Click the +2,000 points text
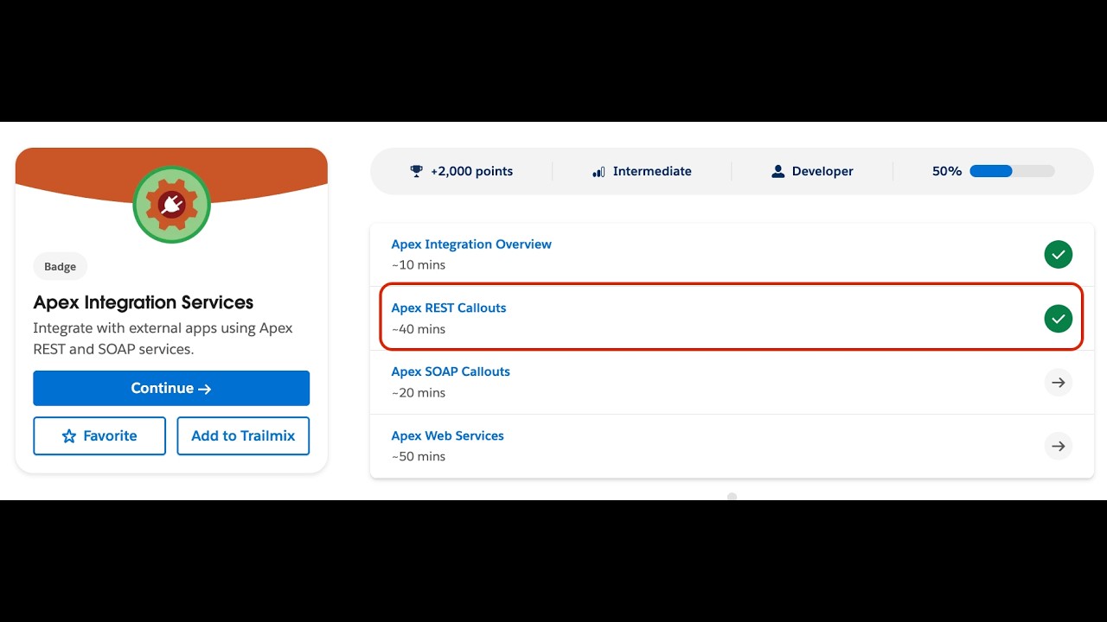Image resolution: width=1107 pixels, height=622 pixels. point(472,171)
